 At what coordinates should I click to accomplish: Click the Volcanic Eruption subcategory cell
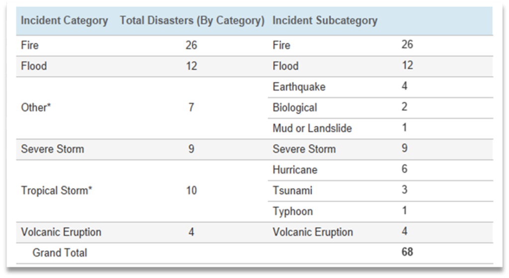313,232
